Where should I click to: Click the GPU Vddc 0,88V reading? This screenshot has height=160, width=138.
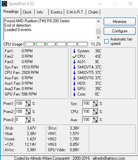tap(64, 150)
